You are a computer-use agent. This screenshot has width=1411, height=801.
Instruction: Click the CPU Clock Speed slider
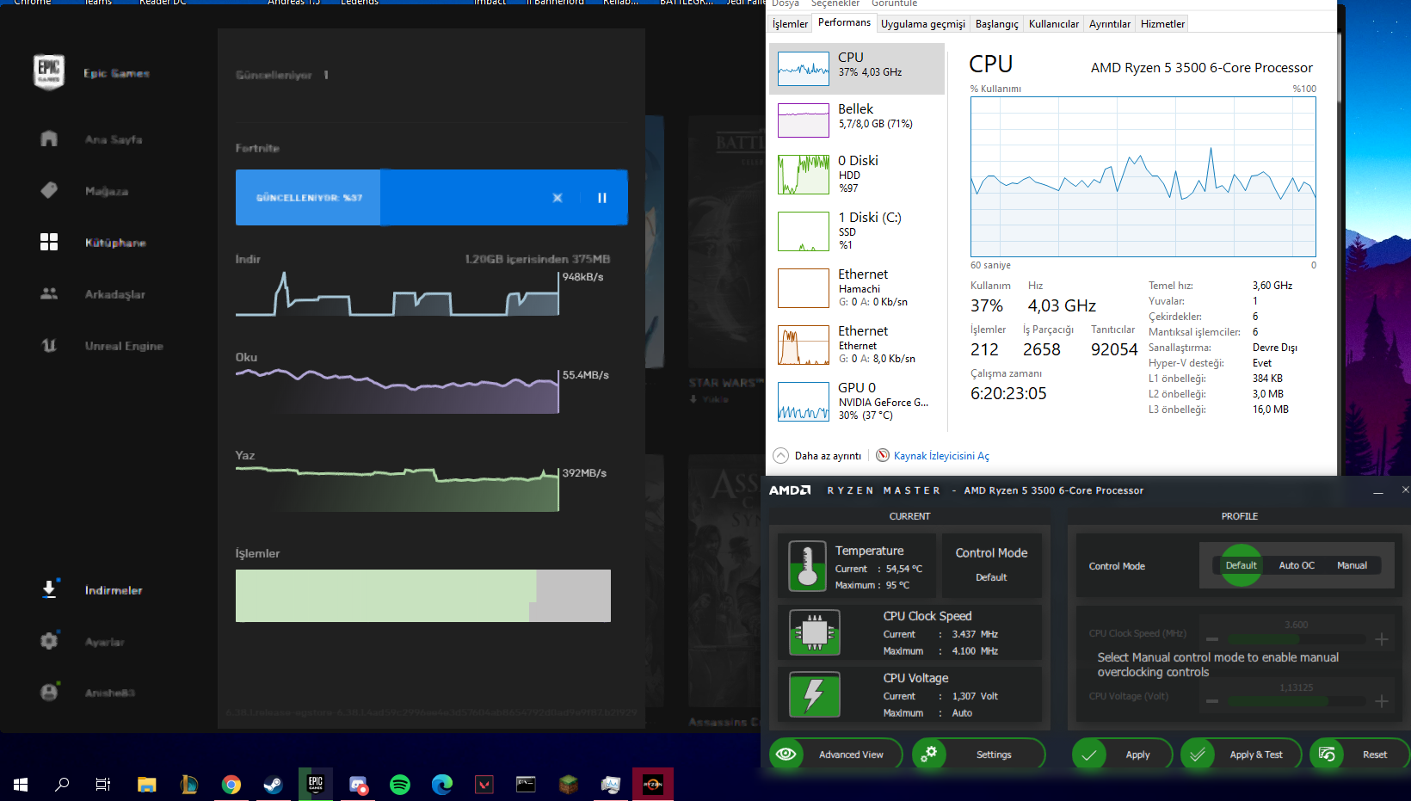pyautogui.click(x=1297, y=639)
